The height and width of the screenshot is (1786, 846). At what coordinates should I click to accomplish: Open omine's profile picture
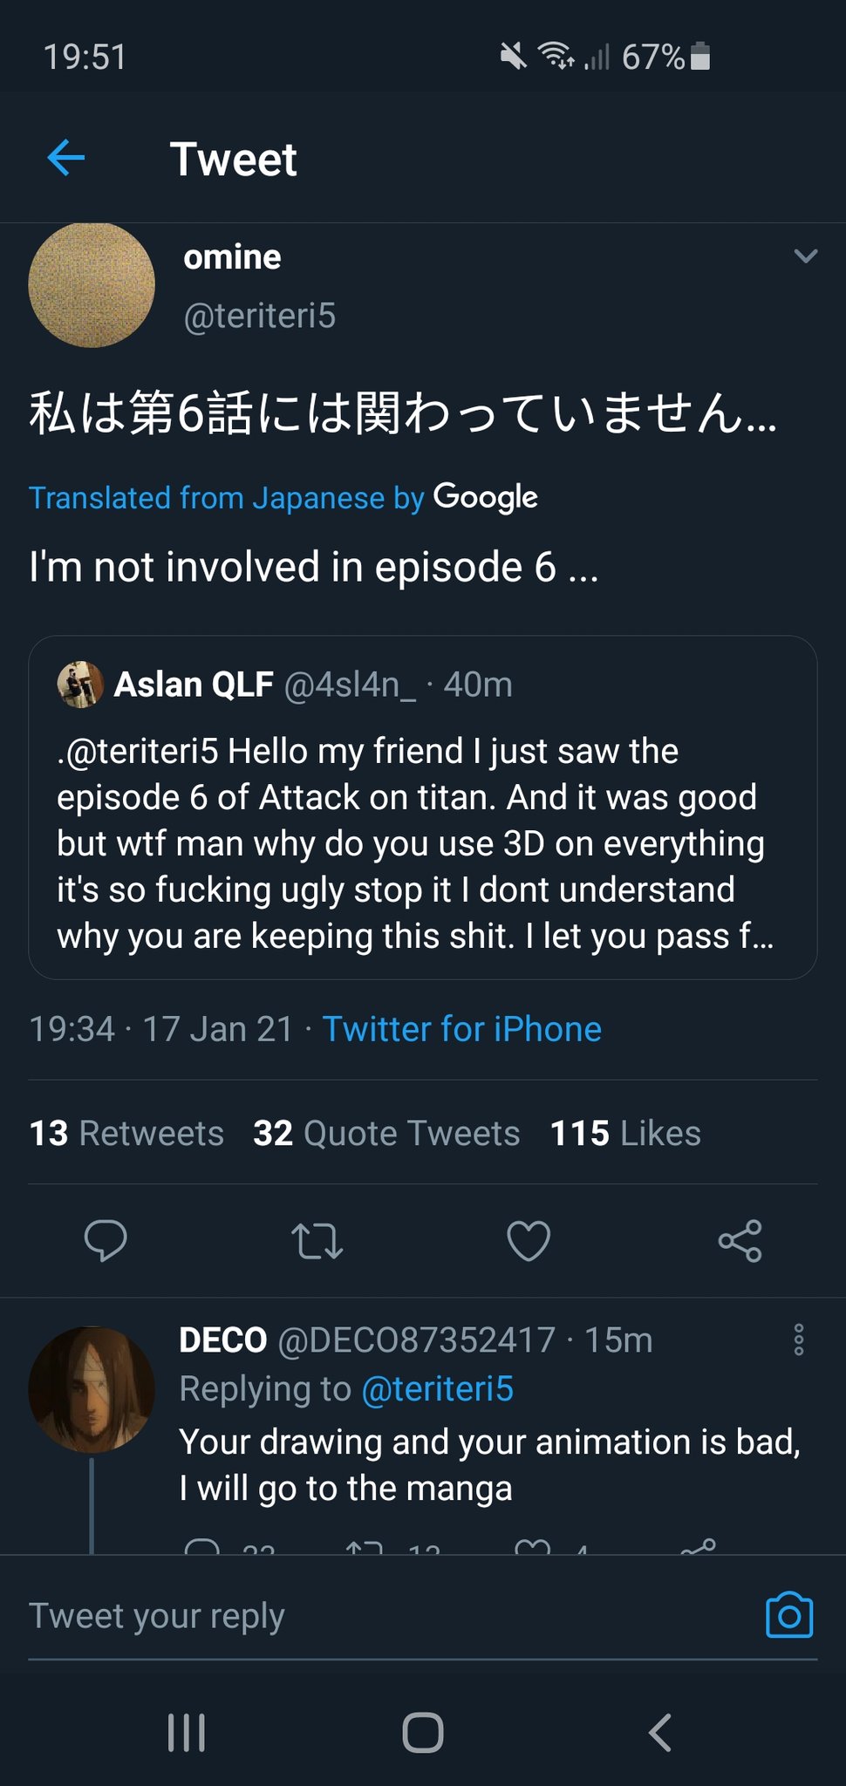pos(92,285)
